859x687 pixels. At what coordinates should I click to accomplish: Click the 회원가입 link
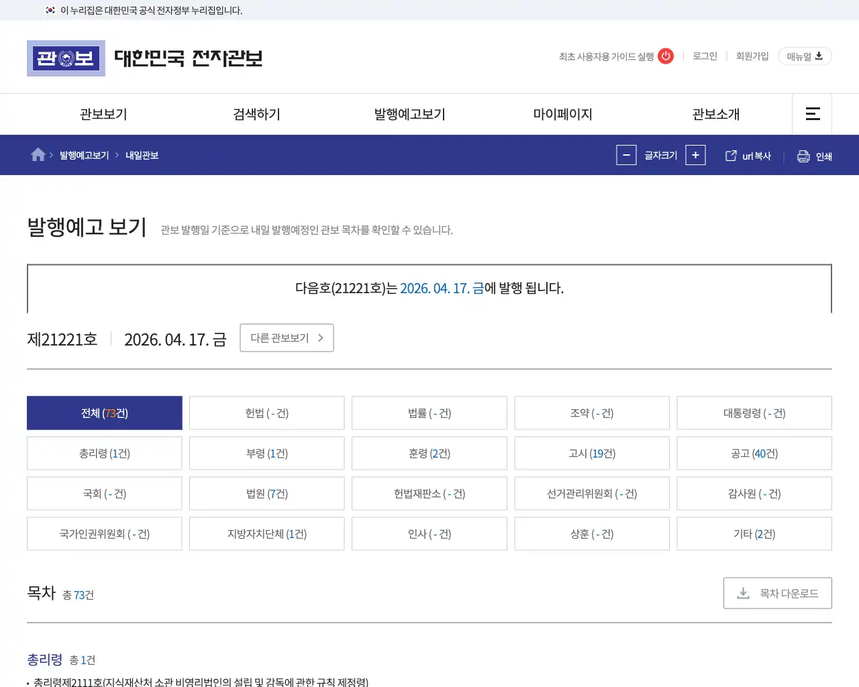(x=752, y=56)
